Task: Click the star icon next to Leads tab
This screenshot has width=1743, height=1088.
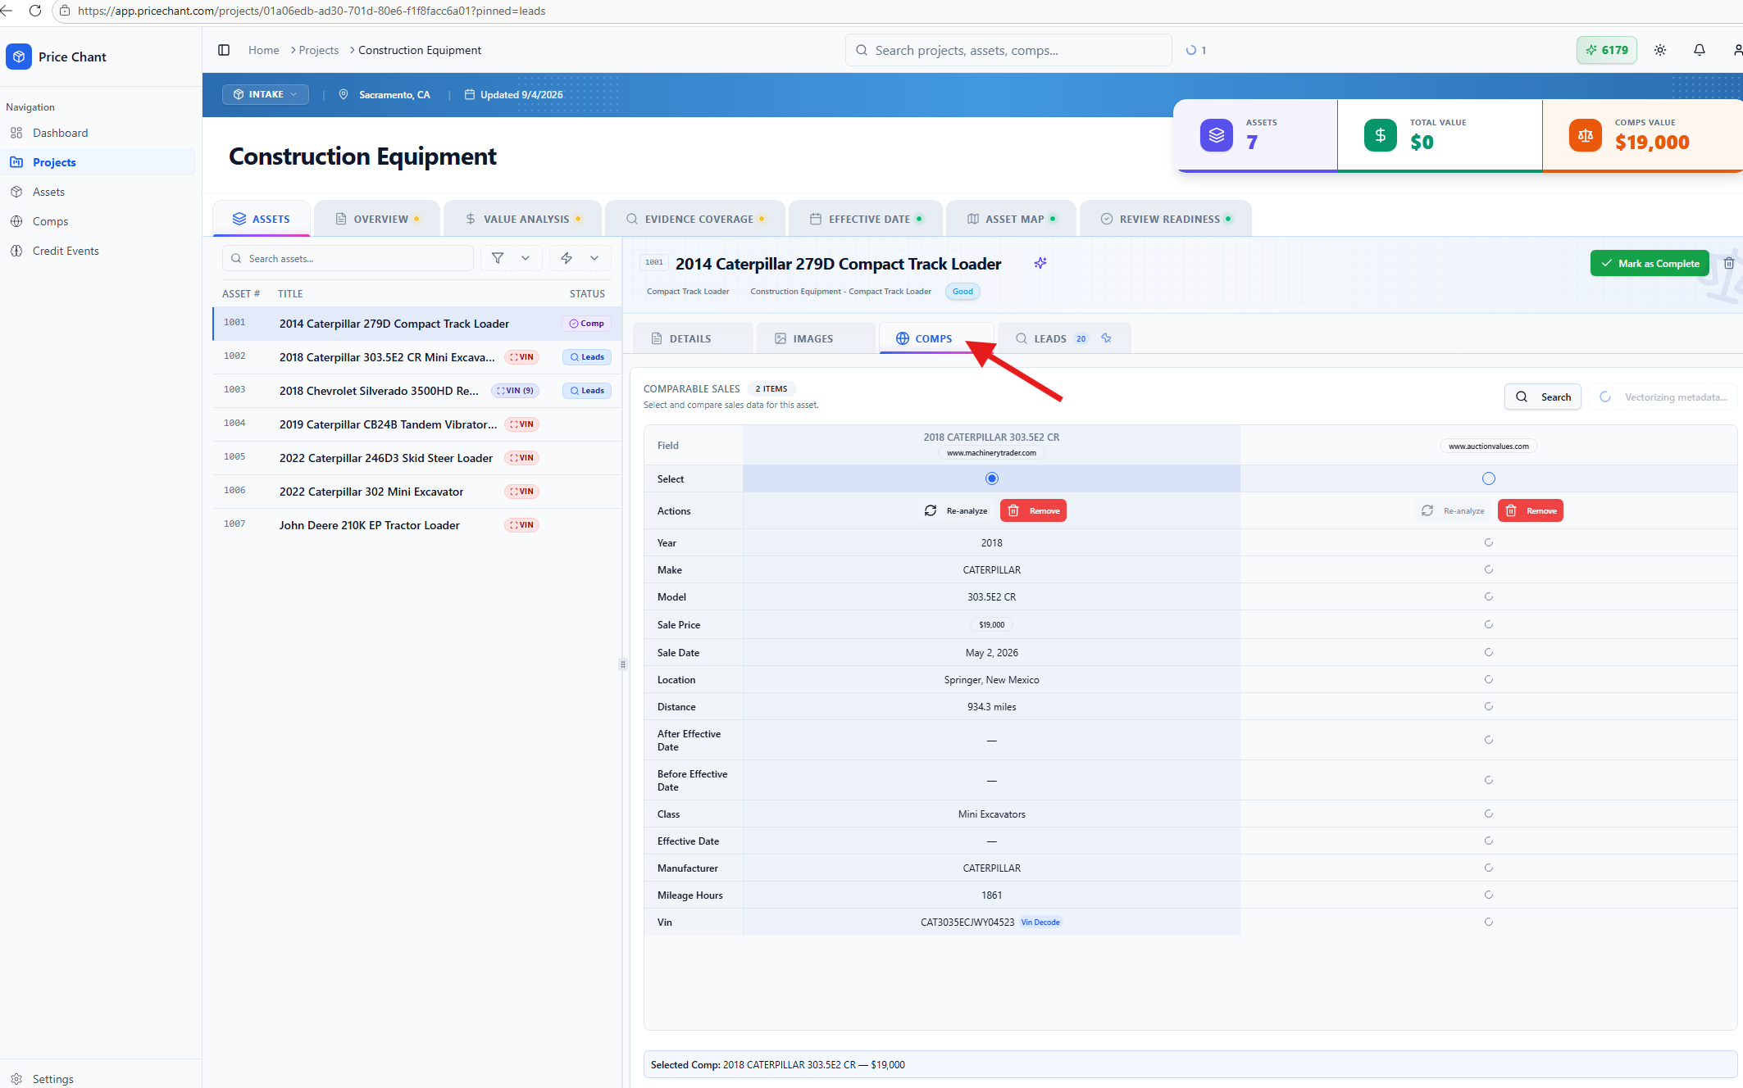Action: pos(1107,338)
